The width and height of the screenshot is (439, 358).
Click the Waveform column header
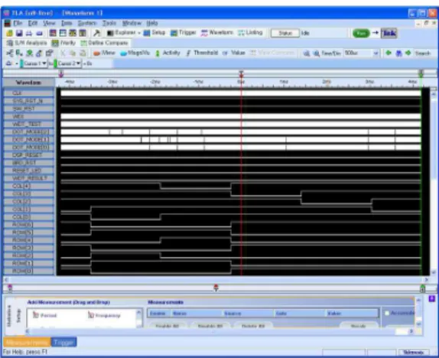coord(28,83)
